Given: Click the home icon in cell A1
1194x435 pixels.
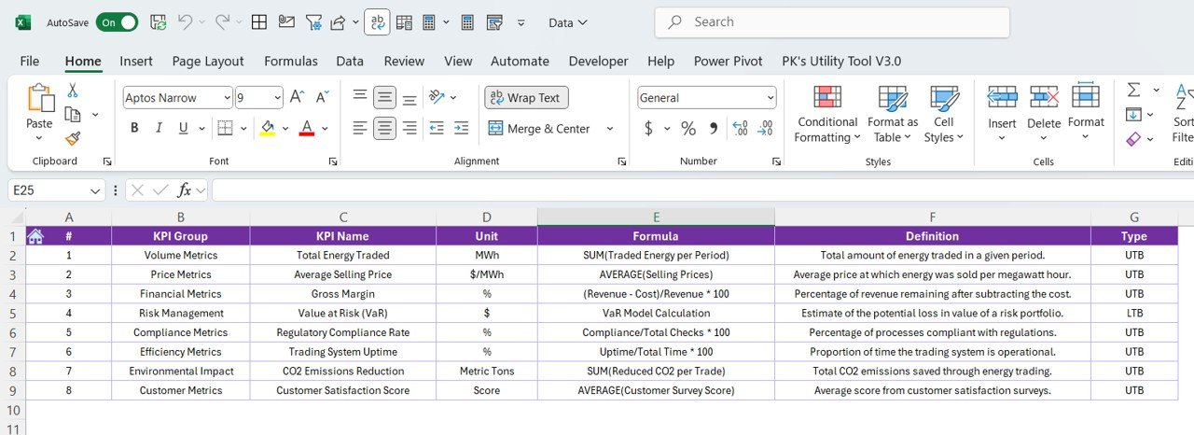Looking at the screenshot, I should click(35, 236).
